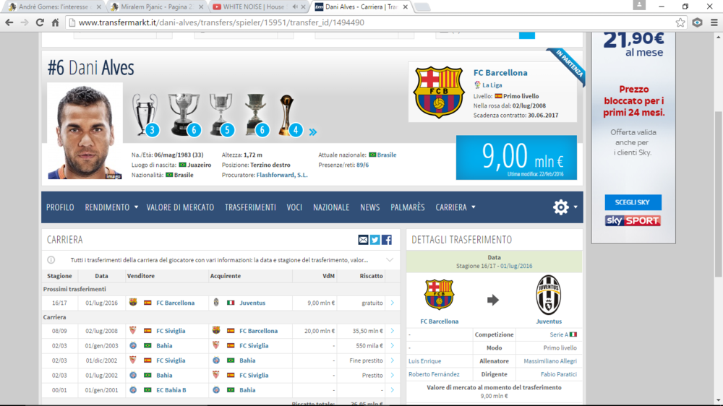The image size is (723, 406).
Task: Click the FC Barcelona crest in header
Action: (438, 92)
